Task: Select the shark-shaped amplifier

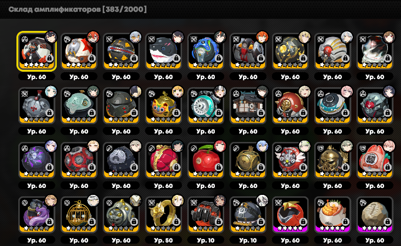Action: [x=163, y=51]
